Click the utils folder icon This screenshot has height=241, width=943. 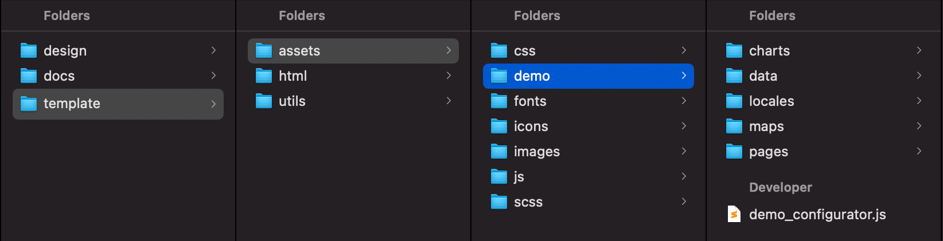[x=264, y=101]
